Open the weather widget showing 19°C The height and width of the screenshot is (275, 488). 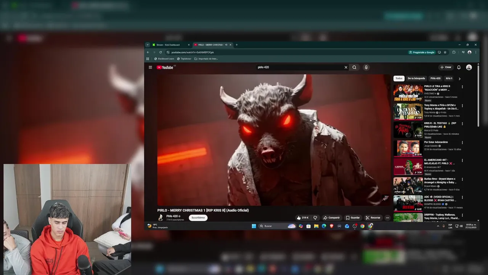tap(157, 226)
